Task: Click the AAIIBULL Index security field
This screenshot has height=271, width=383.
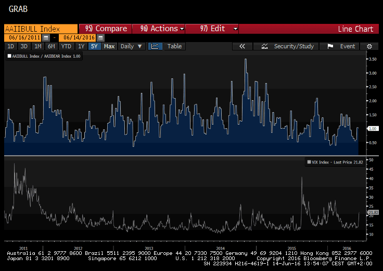Action: coord(40,29)
